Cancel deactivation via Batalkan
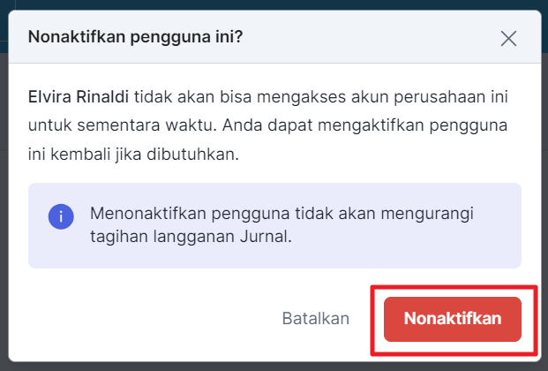The width and height of the screenshot is (548, 371). coord(316,319)
